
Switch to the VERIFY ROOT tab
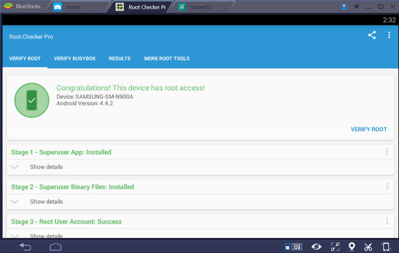point(25,58)
